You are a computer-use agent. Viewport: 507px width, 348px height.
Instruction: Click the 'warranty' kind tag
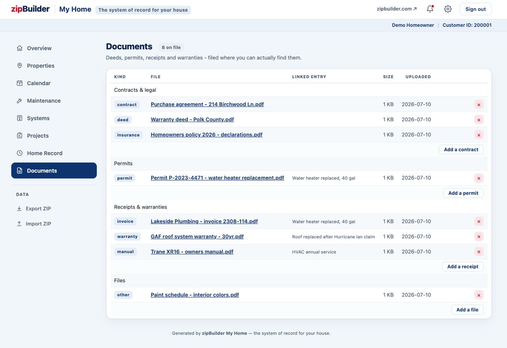tap(127, 236)
